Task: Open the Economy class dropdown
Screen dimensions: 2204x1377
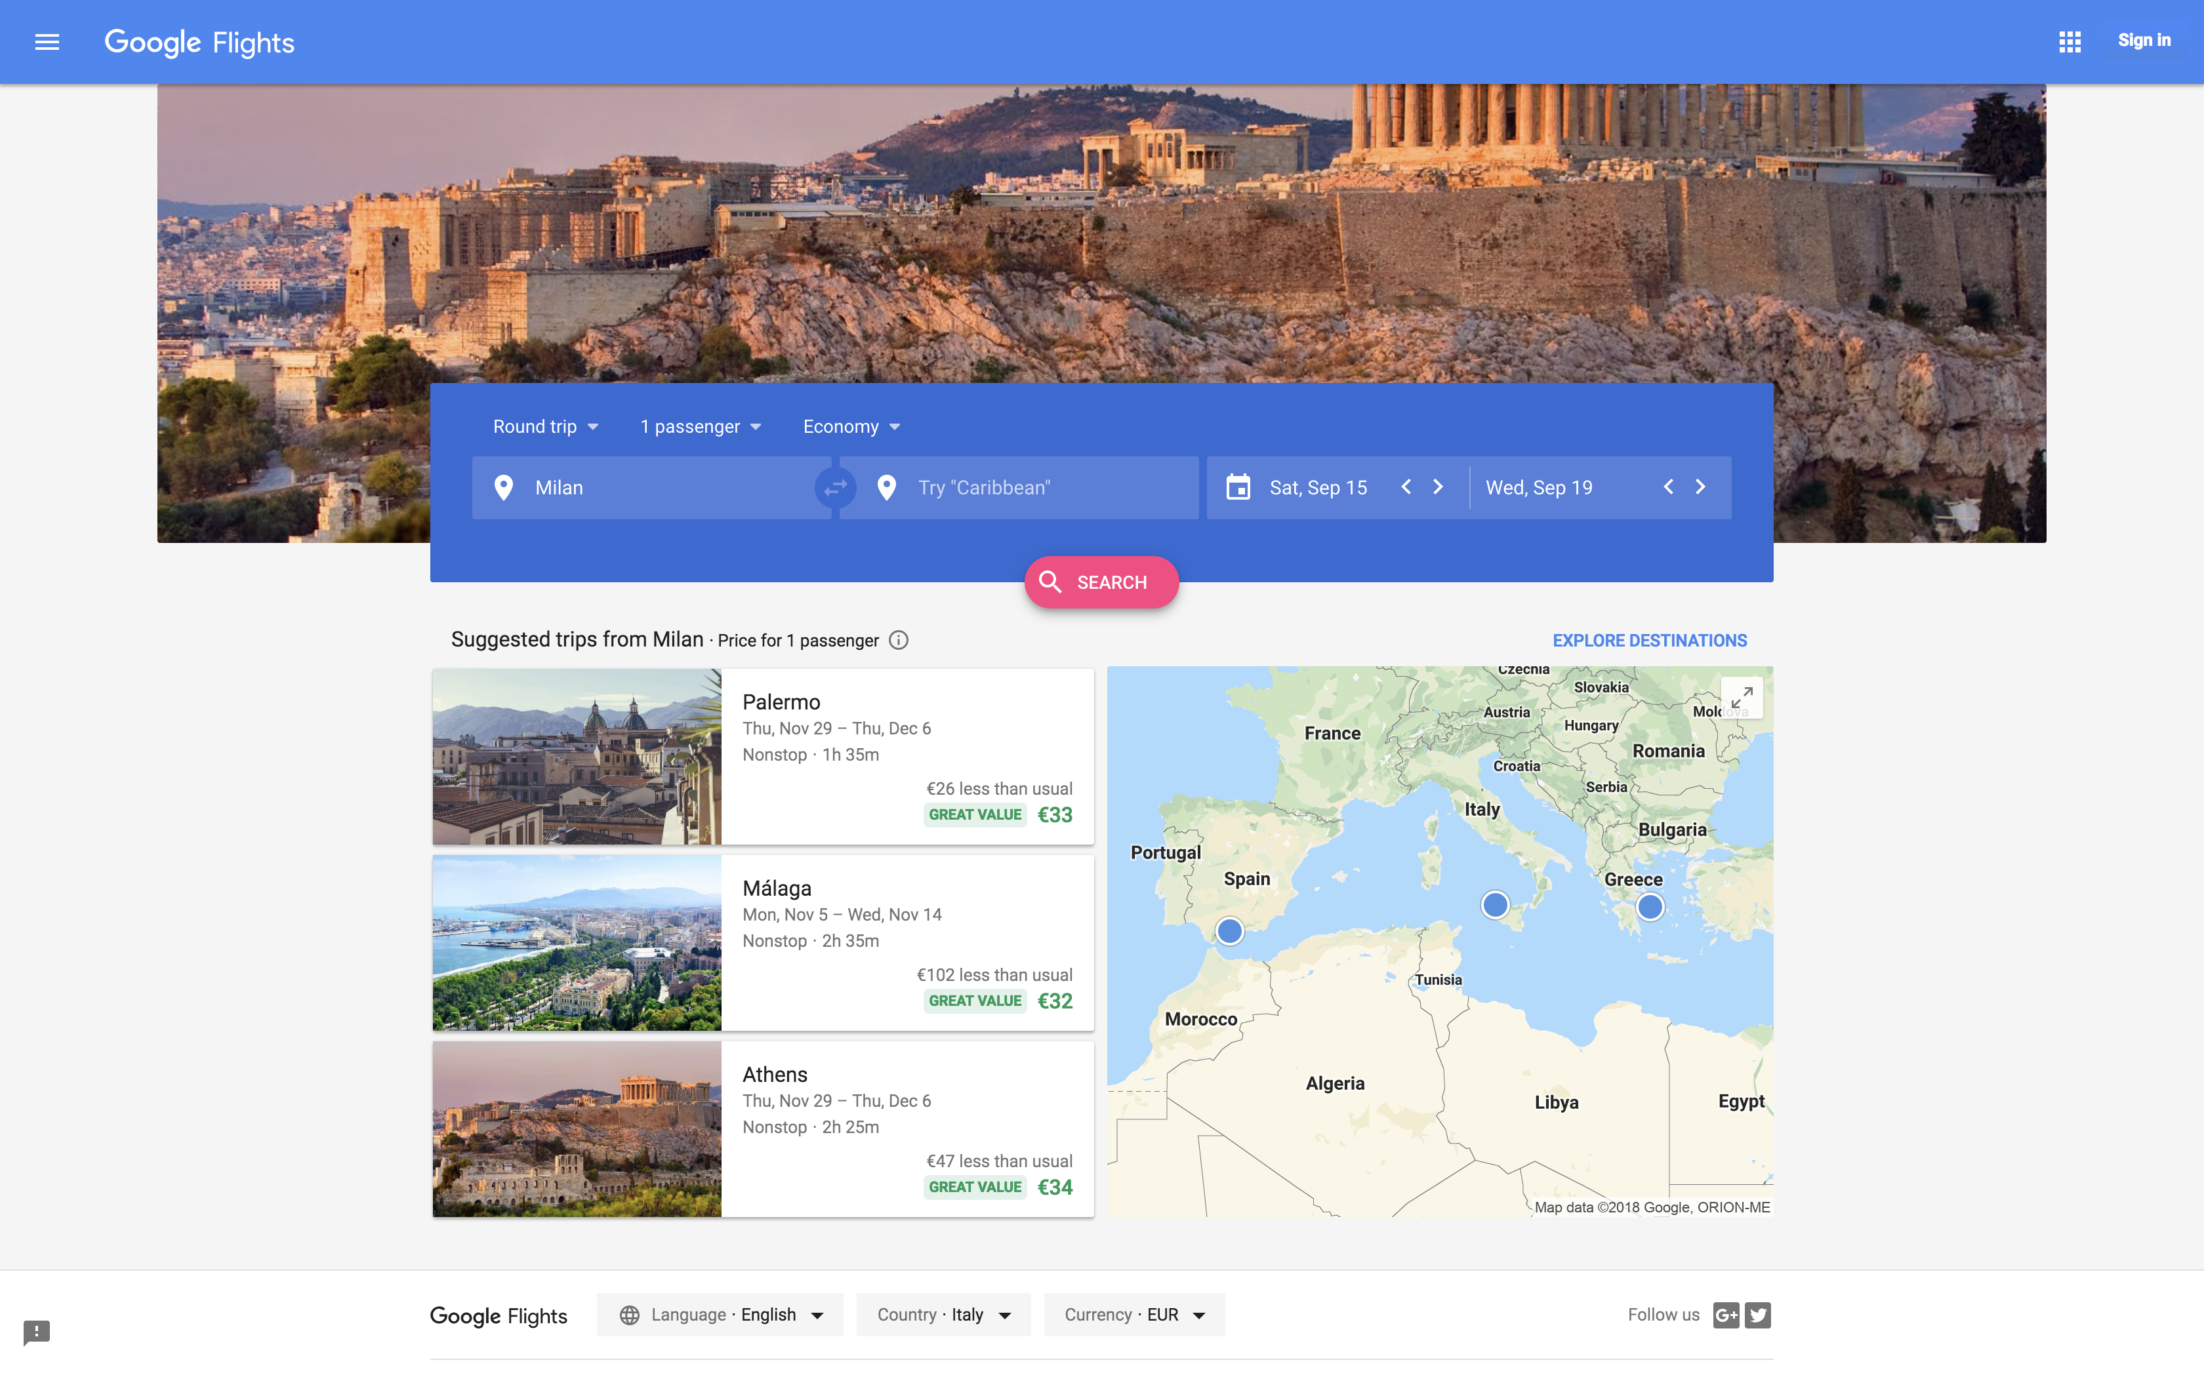Action: 851,427
